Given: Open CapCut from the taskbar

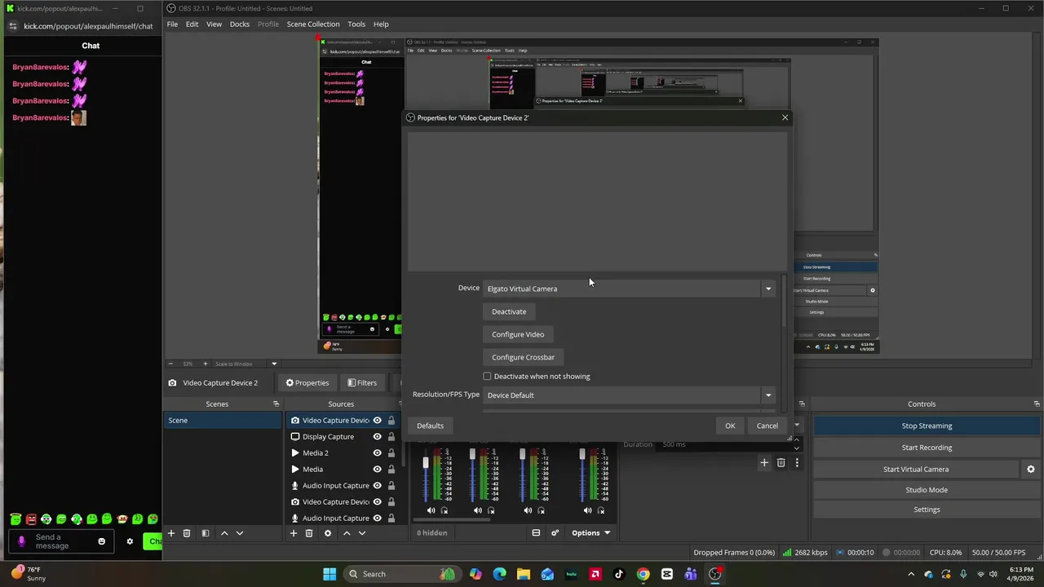Looking at the screenshot, I should (x=667, y=574).
